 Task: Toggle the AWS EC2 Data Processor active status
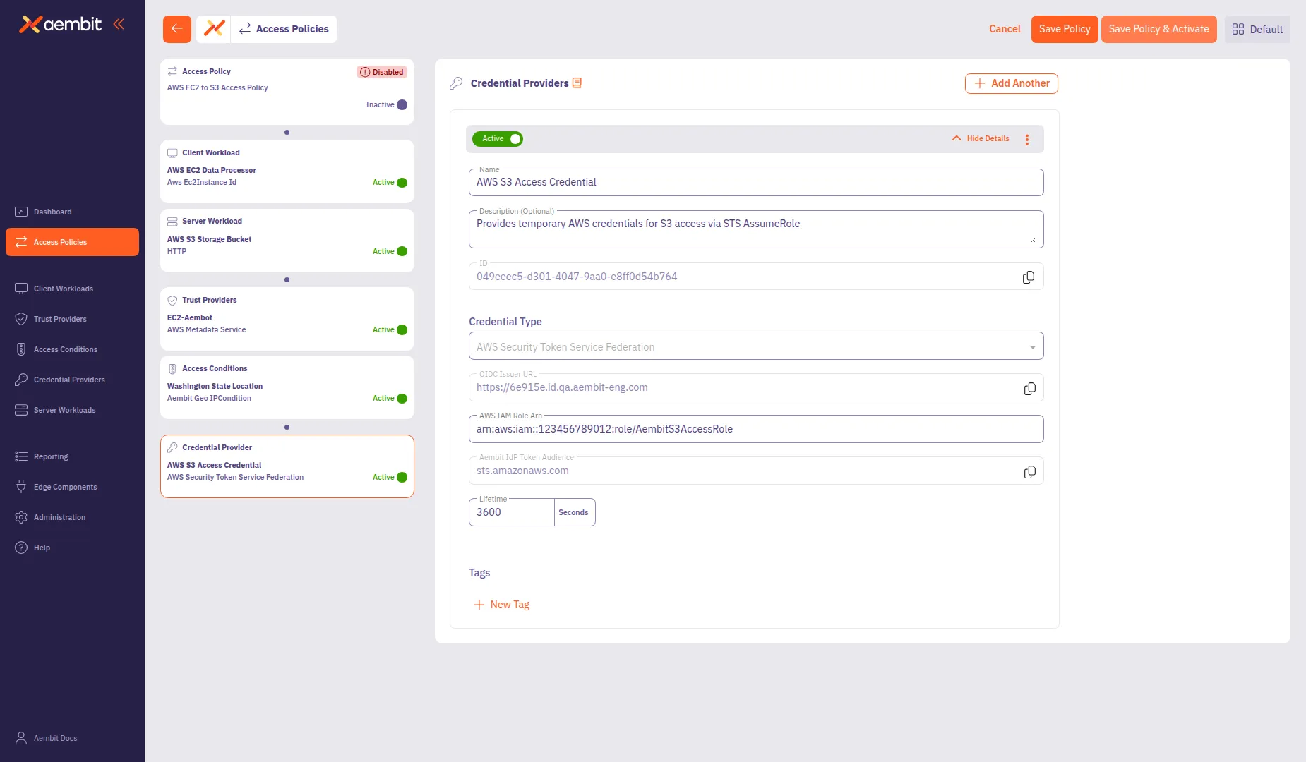pos(401,182)
